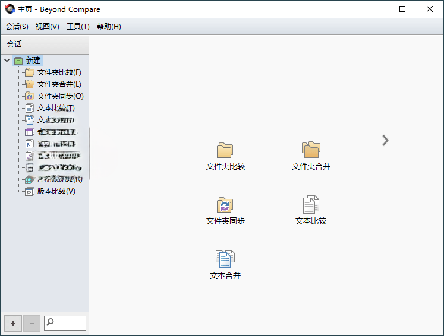Launch the 文件夹合并 tile on home page
The image size is (444, 336).
click(311, 156)
